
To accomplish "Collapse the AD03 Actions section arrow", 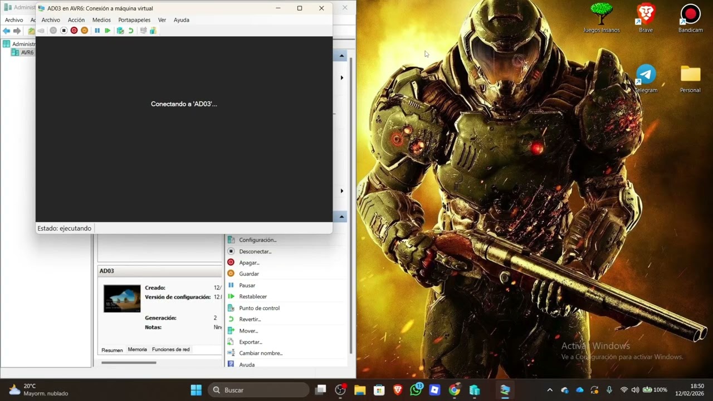I will (x=341, y=217).
